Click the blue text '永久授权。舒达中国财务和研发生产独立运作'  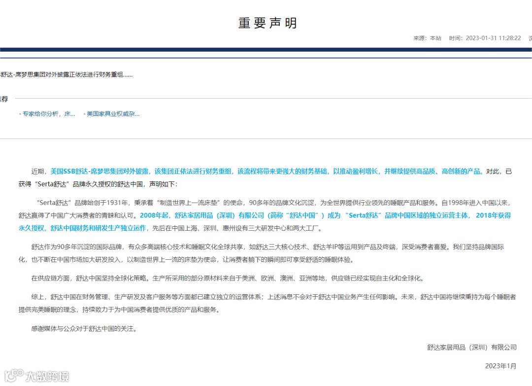click(82, 228)
